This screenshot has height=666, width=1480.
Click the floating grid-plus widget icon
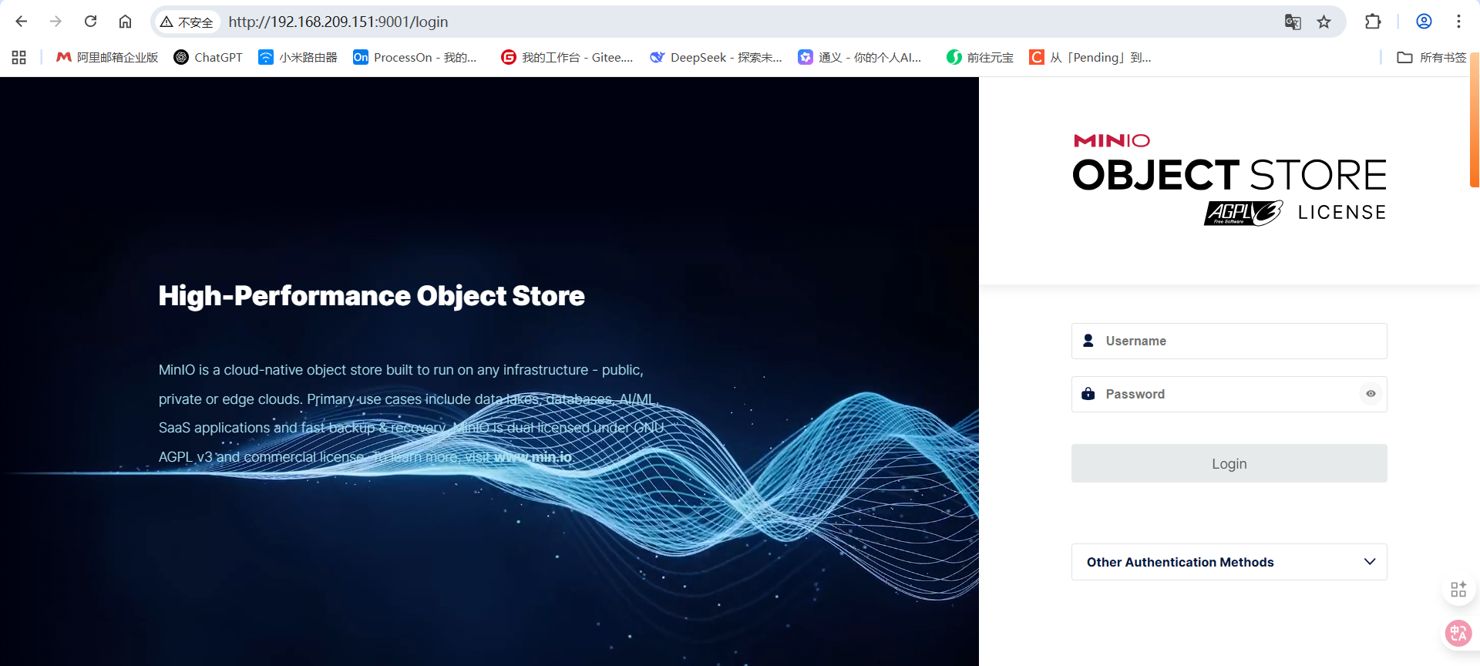pyautogui.click(x=1458, y=589)
